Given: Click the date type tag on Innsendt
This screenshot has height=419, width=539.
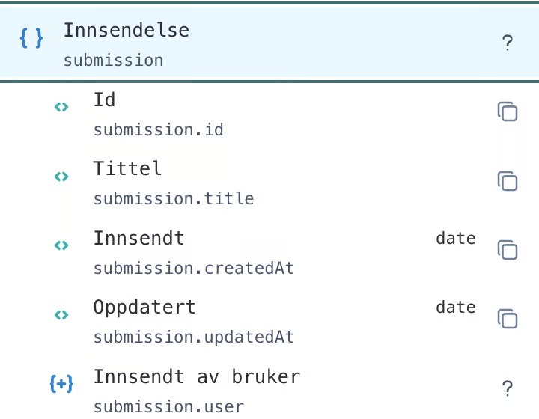Looking at the screenshot, I should pyautogui.click(x=456, y=239).
